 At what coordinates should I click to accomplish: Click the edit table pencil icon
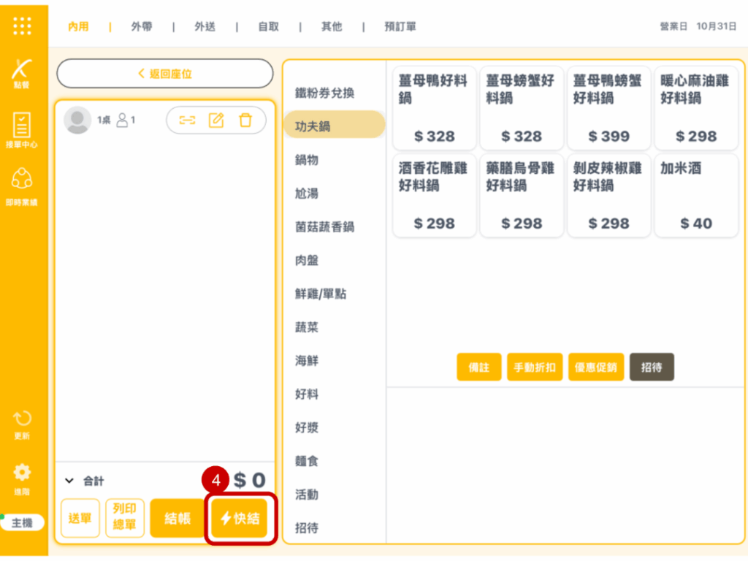216,121
